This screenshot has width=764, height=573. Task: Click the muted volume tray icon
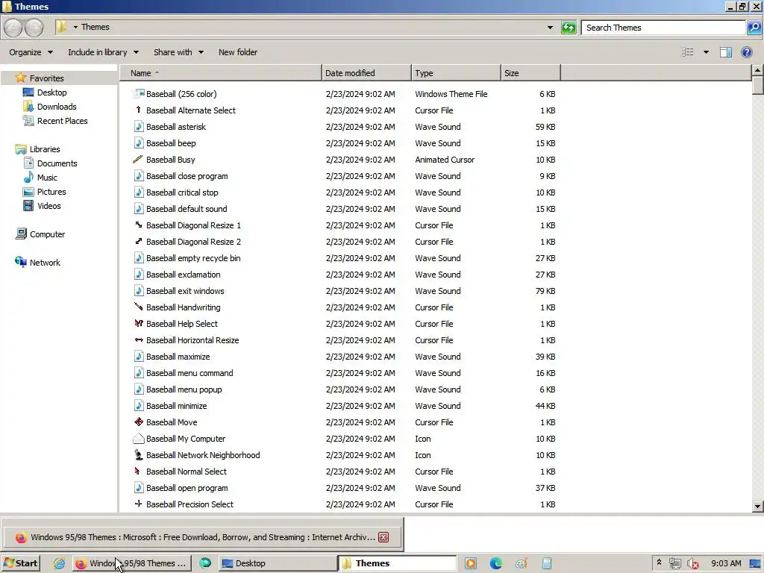[692, 563]
